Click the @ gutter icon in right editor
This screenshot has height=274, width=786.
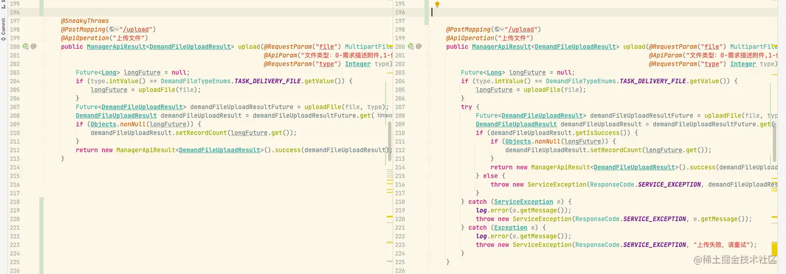(x=419, y=46)
